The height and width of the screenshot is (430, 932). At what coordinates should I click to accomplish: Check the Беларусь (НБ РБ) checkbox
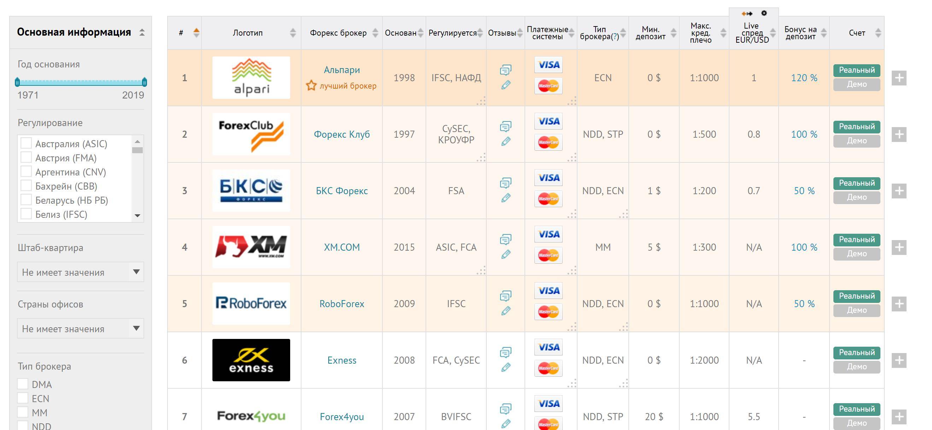[x=26, y=199]
